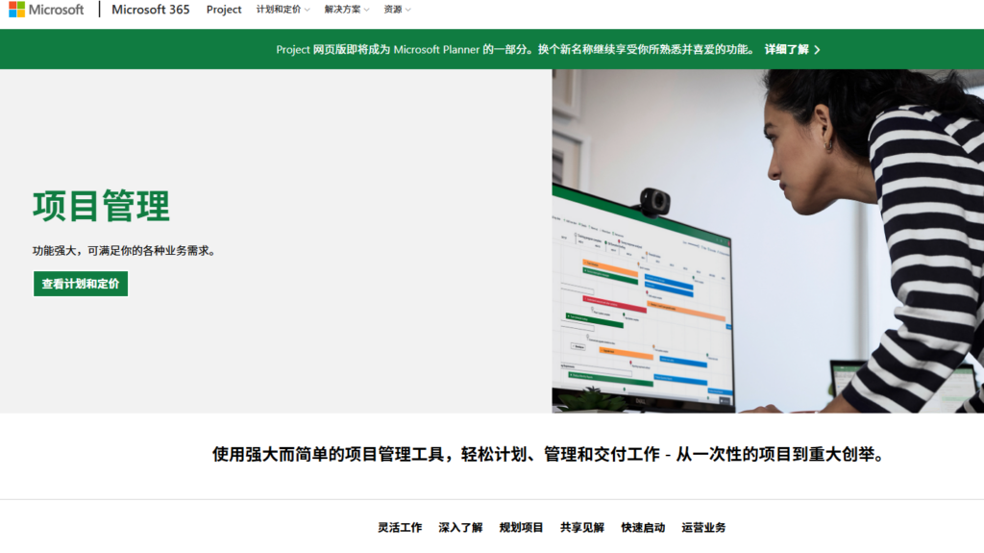Select the 规划项目 tab
This screenshot has width=984, height=553.
tap(522, 528)
